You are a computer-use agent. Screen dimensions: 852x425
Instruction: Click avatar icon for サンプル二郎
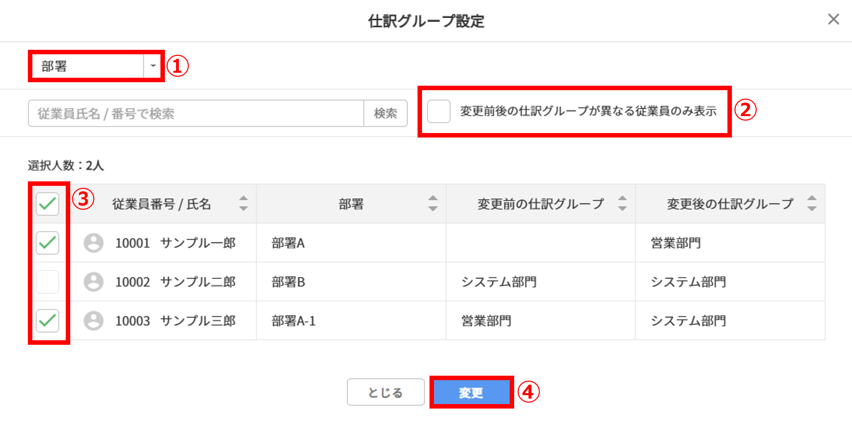pos(93,282)
